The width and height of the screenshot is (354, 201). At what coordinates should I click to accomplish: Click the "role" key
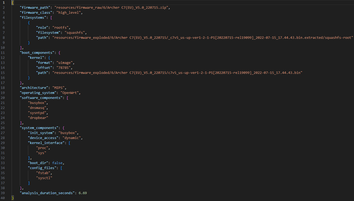(42, 27)
